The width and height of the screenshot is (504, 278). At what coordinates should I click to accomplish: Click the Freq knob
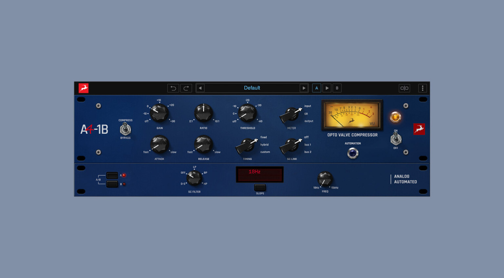(x=325, y=179)
